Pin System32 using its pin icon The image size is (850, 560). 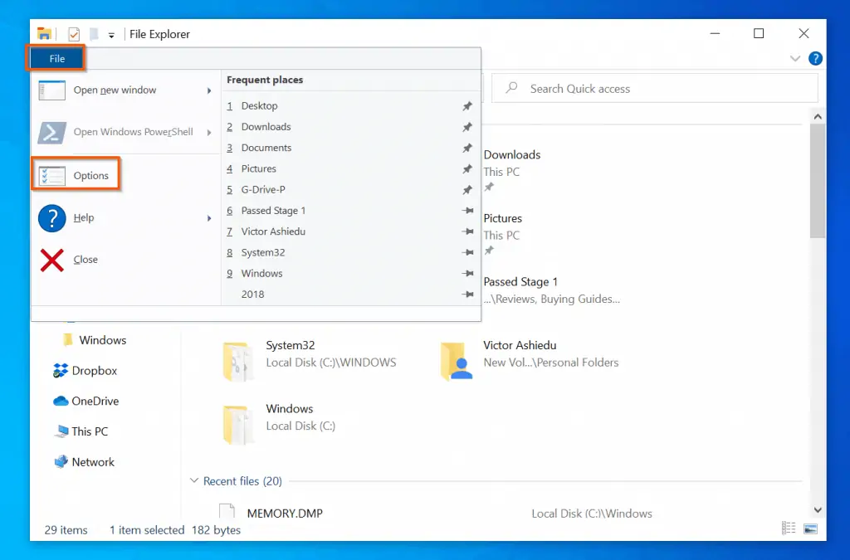[467, 252]
